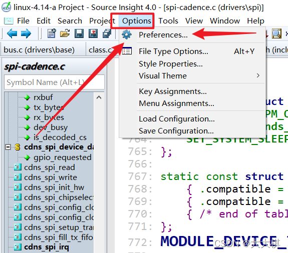The width and height of the screenshot is (288, 253).
Task: Click the gear icon next to Preferences
Action: click(x=127, y=34)
